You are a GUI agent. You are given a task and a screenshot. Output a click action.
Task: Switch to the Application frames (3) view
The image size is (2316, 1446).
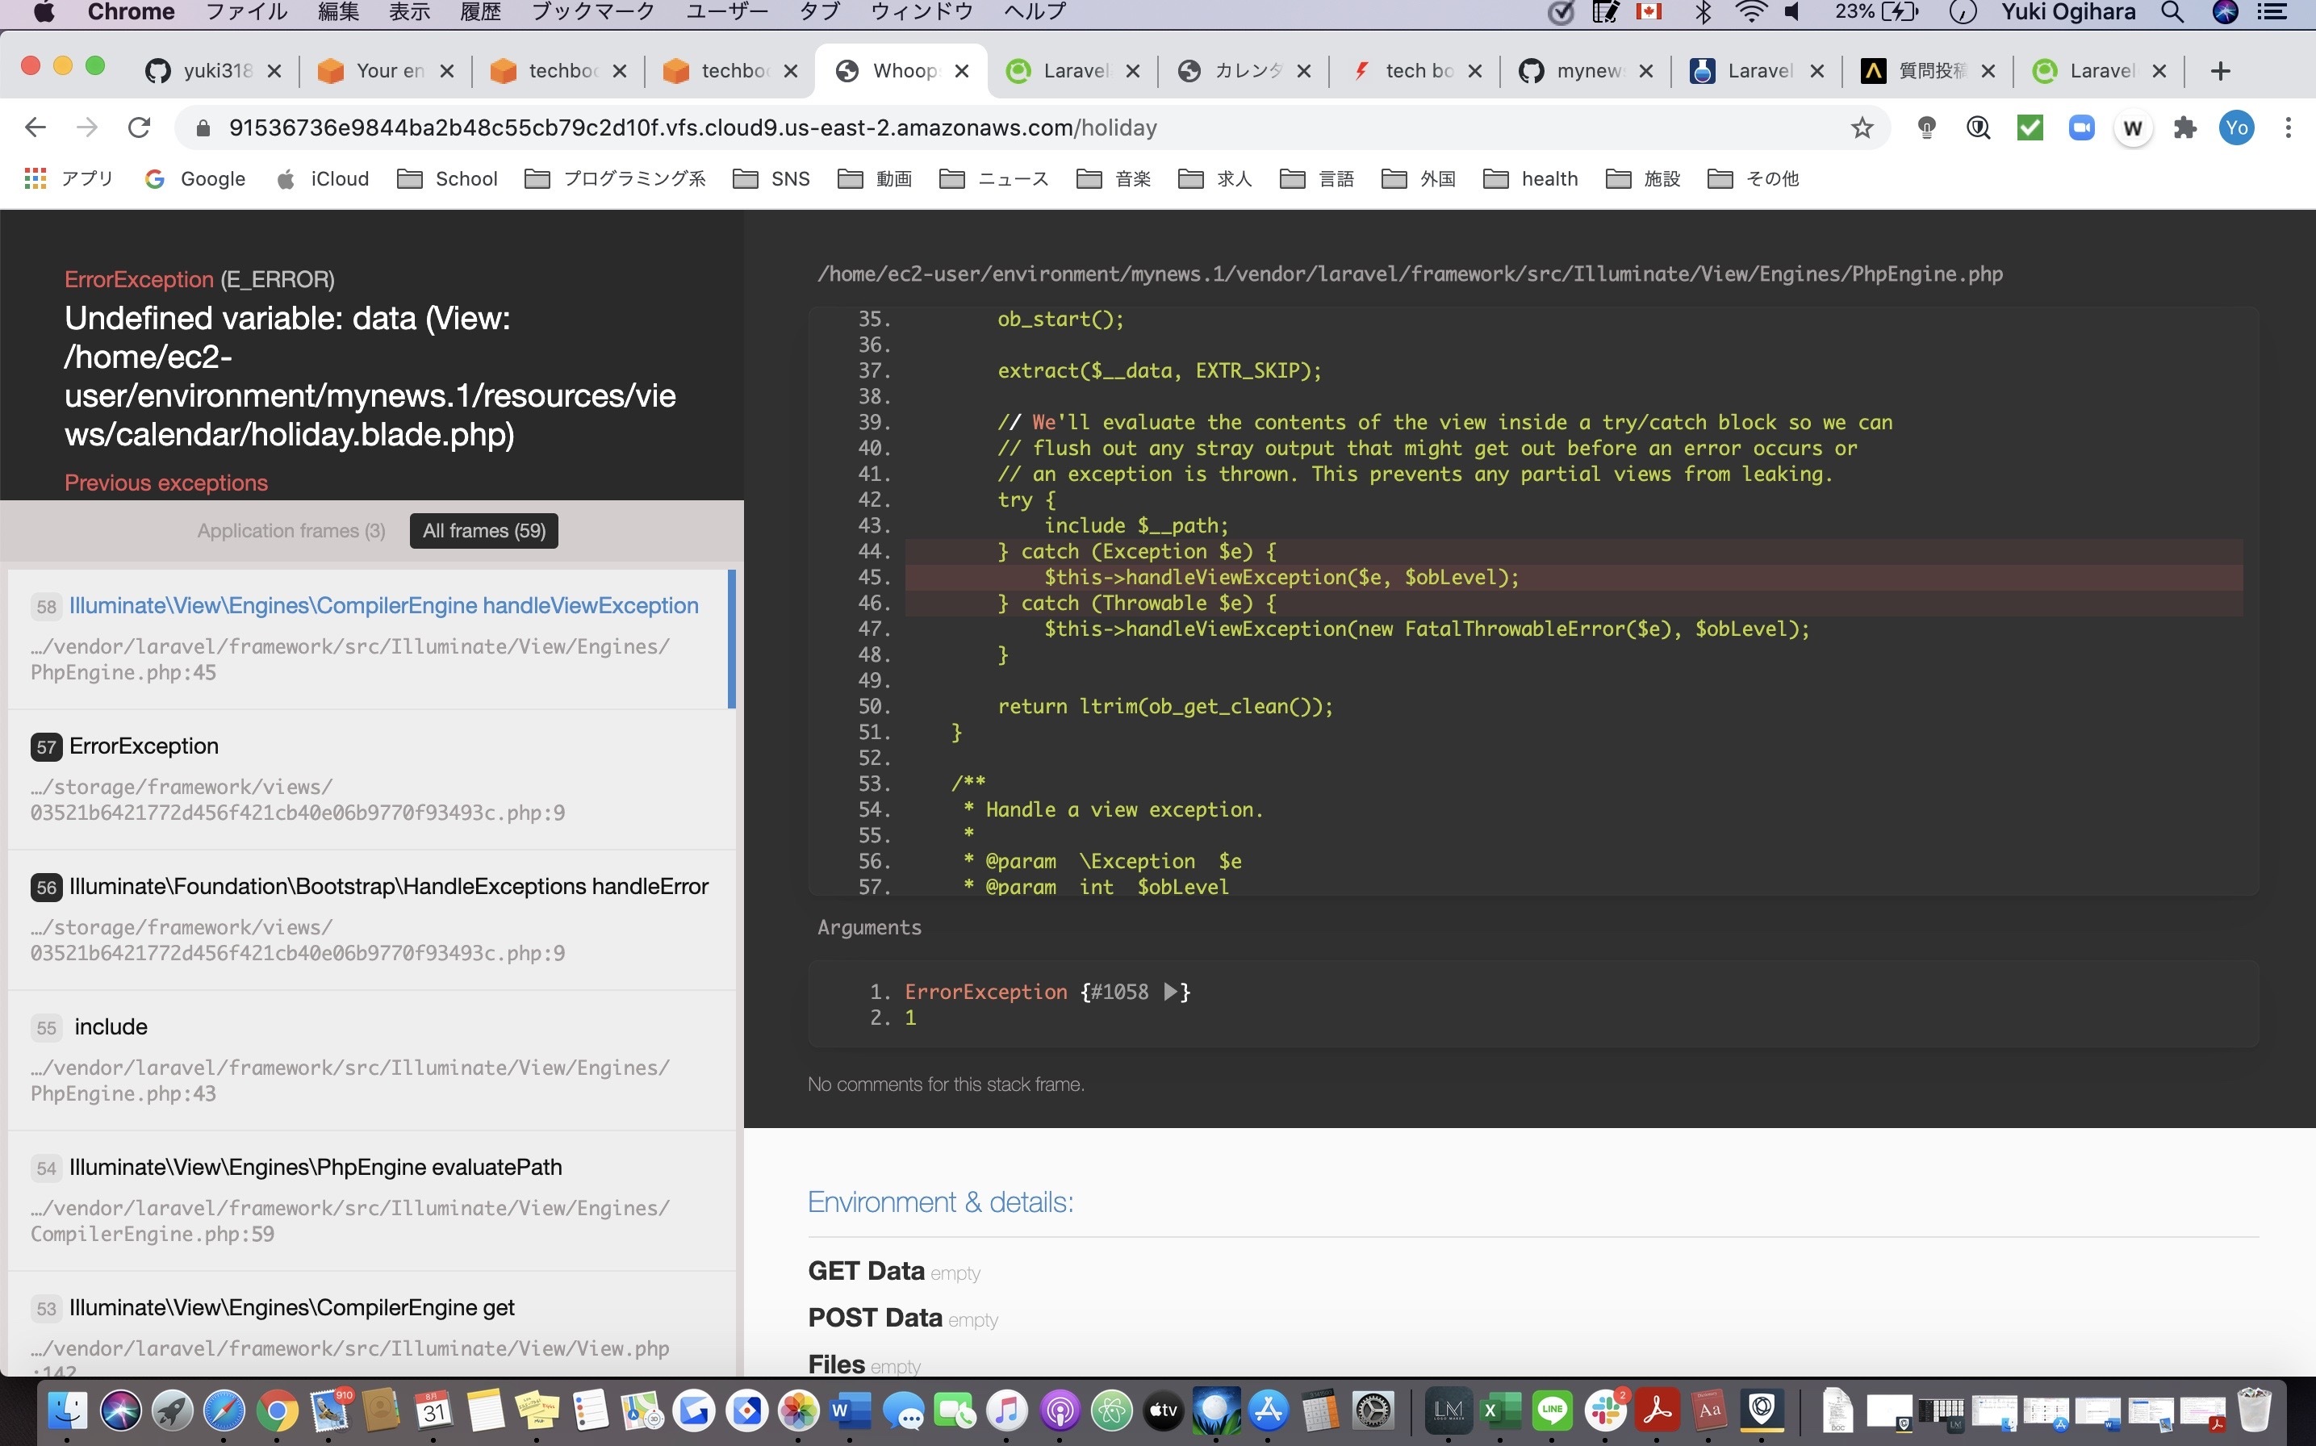(291, 531)
